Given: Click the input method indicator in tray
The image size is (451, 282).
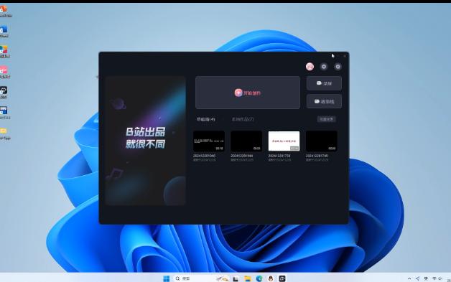Looking at the screenshot, I should click(x=426, y=278).
